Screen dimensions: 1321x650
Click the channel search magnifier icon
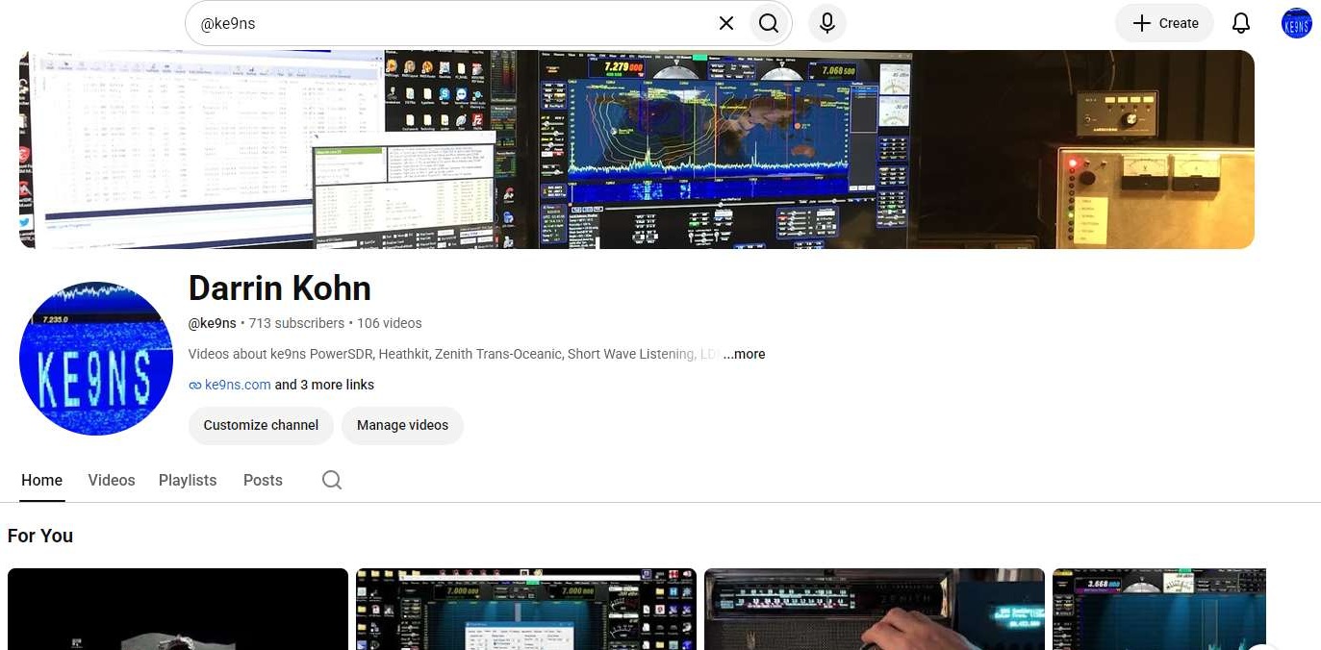332,480
